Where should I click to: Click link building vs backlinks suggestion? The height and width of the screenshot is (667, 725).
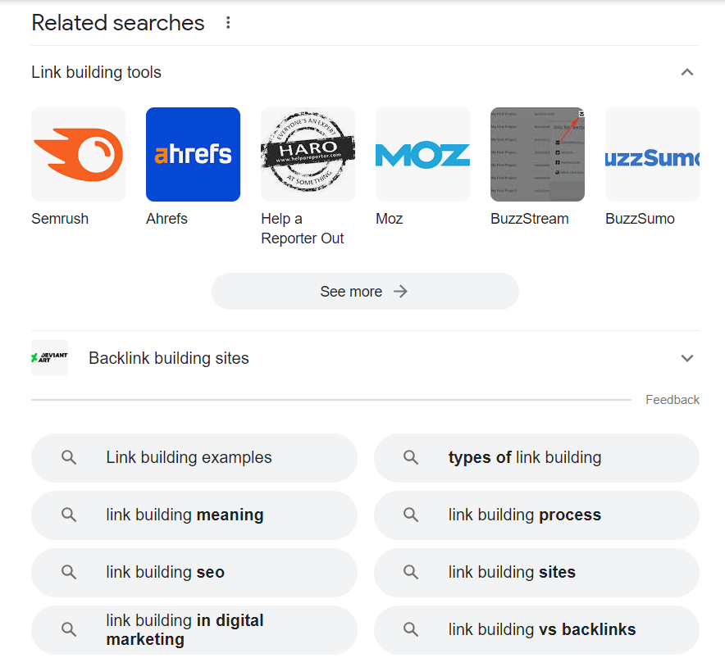click(536, 630)
